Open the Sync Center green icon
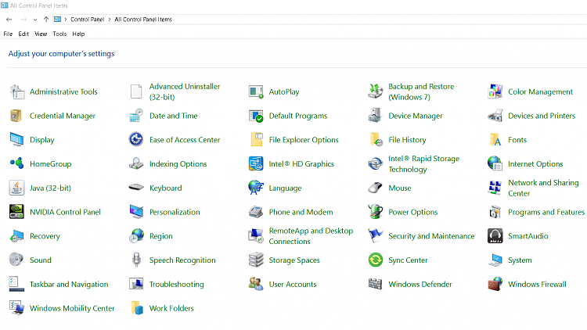587x330 pixels. pos(376,260)
